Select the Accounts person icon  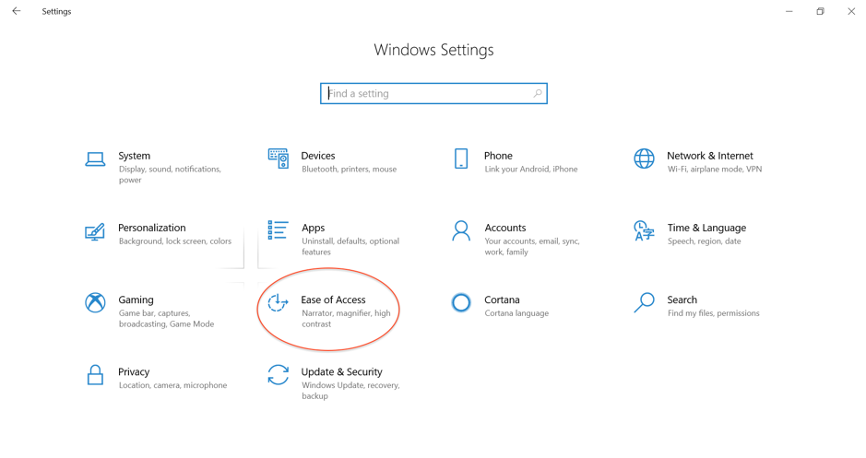click(461, 230)
